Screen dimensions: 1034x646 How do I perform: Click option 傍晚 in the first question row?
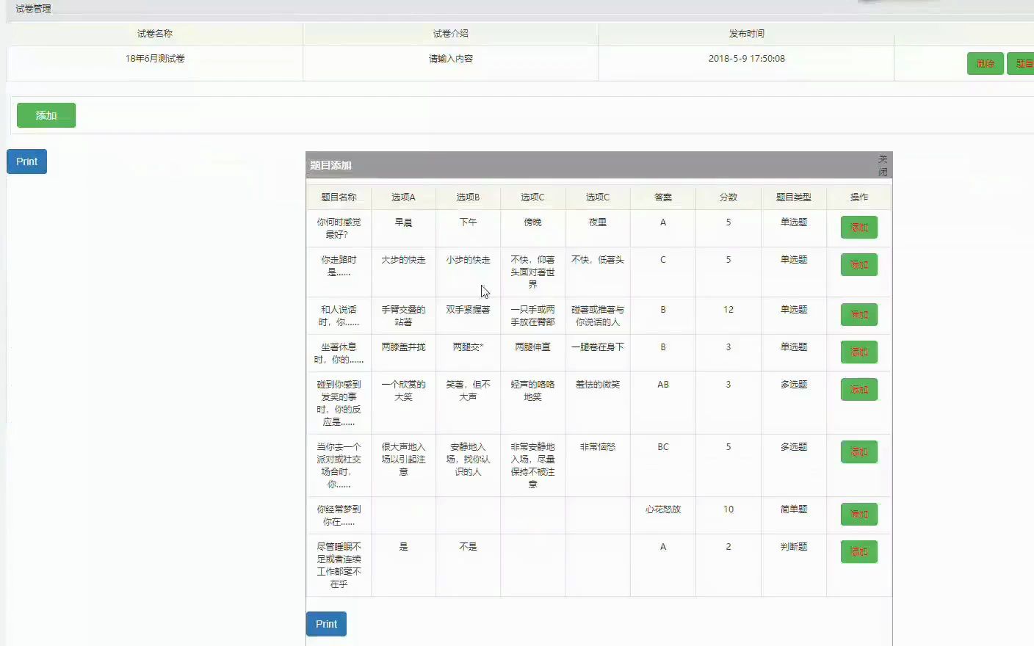pos(532,222)
